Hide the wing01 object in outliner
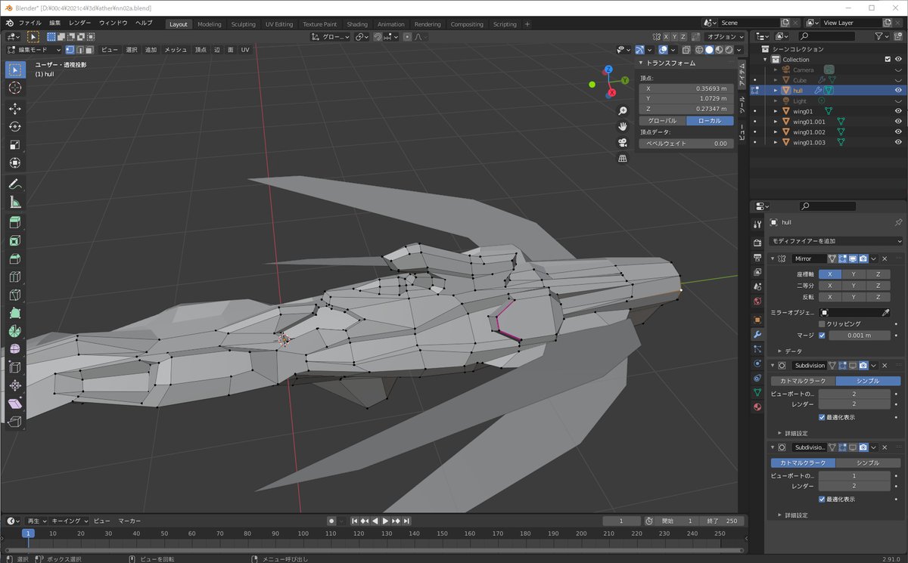The height and width of the screenshot is (563, 908). [897, 111]
